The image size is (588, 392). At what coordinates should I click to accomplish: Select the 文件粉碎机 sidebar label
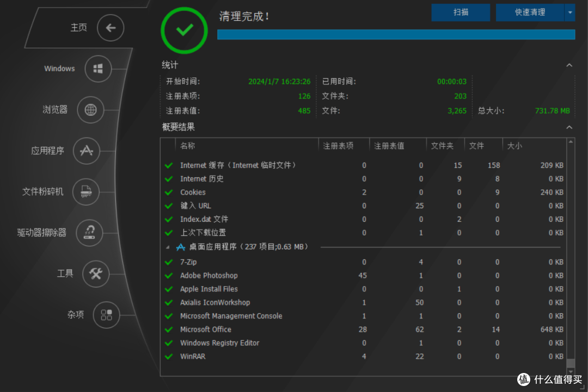click(x=43, y=192)
